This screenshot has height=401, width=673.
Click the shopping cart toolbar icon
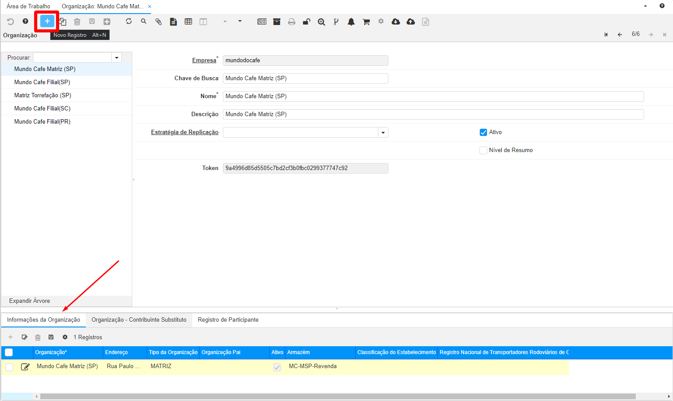[x=366, y=21]
